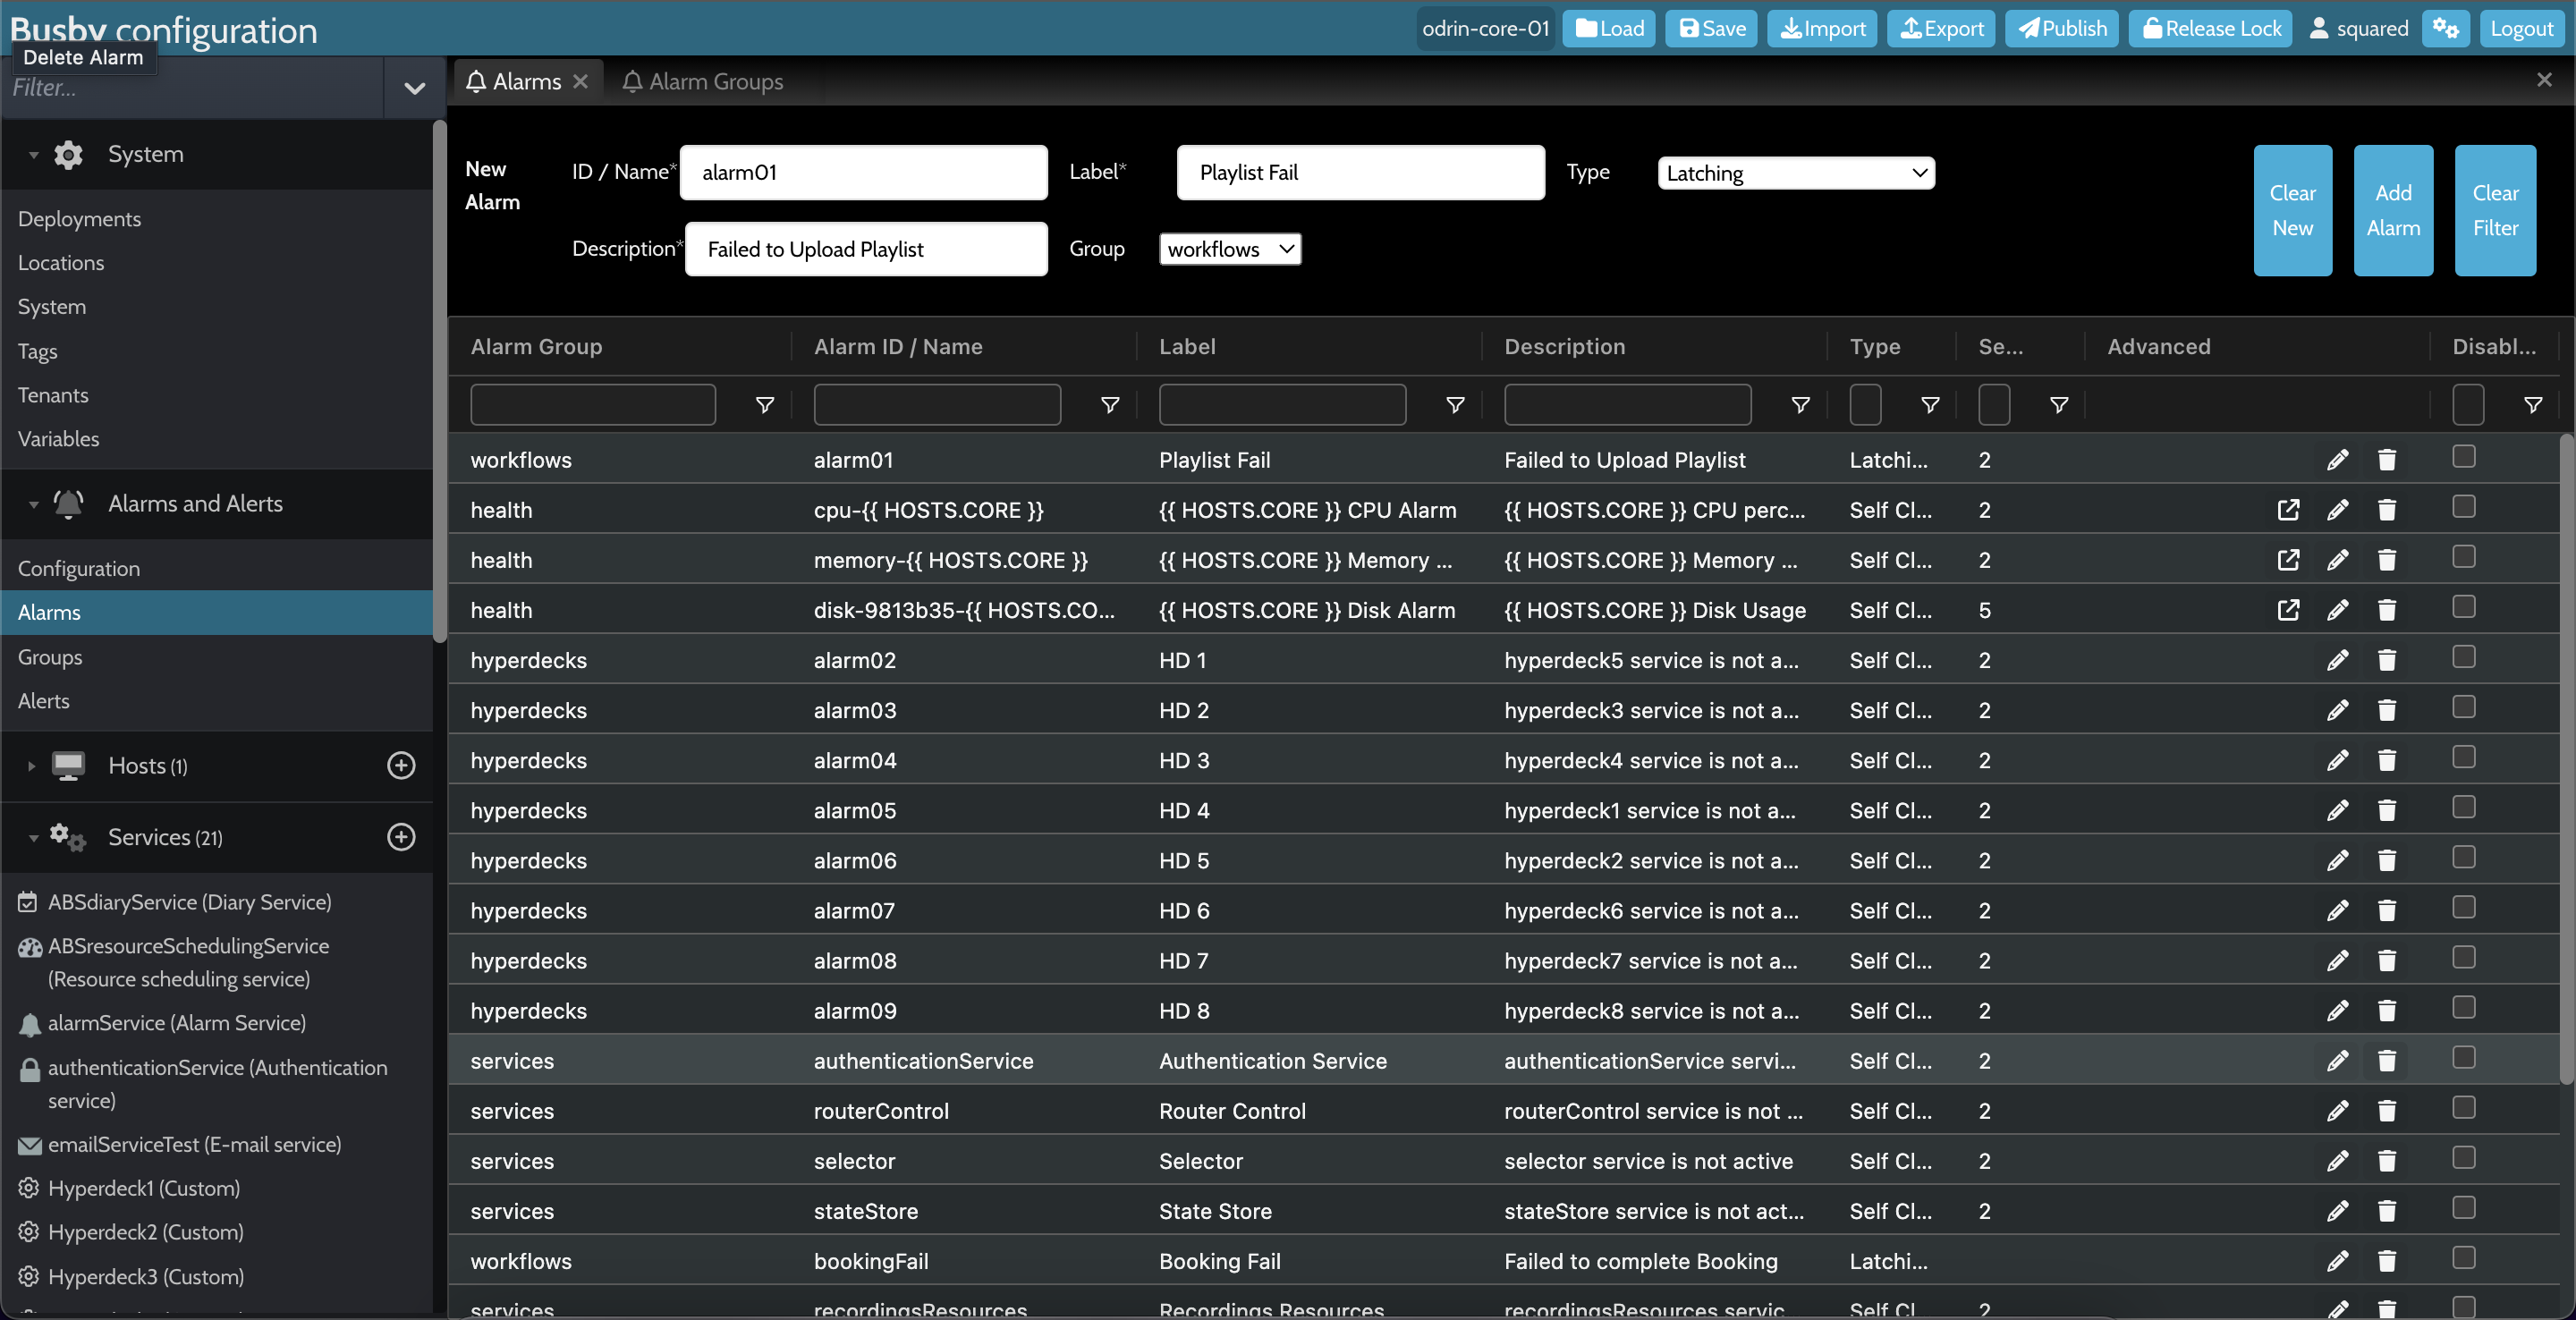Click the sidebar vertical scrollbar
Image resolution: width=2576 pixels, height=1320 pixels.
439,380
